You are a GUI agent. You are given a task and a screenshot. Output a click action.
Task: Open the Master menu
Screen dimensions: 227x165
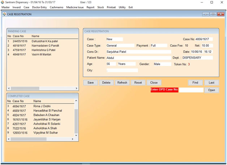pyautogui.click(x=6, y=7)
